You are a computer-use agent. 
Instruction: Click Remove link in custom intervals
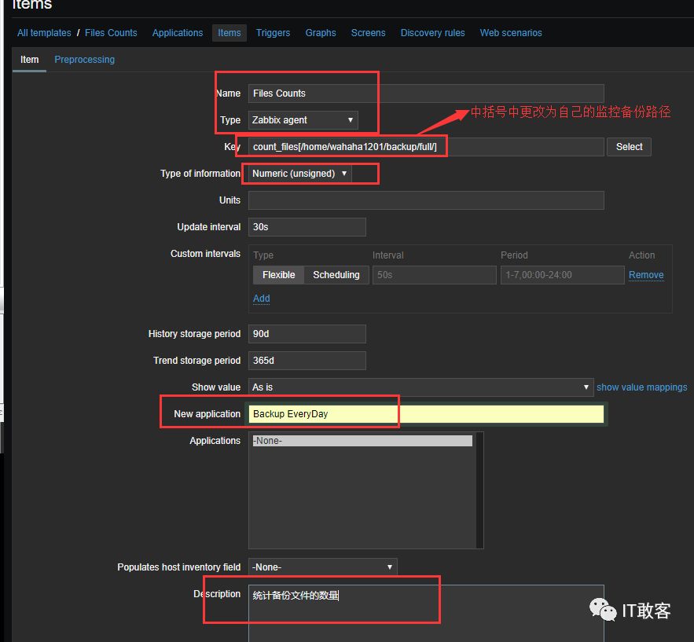[646, 275]
